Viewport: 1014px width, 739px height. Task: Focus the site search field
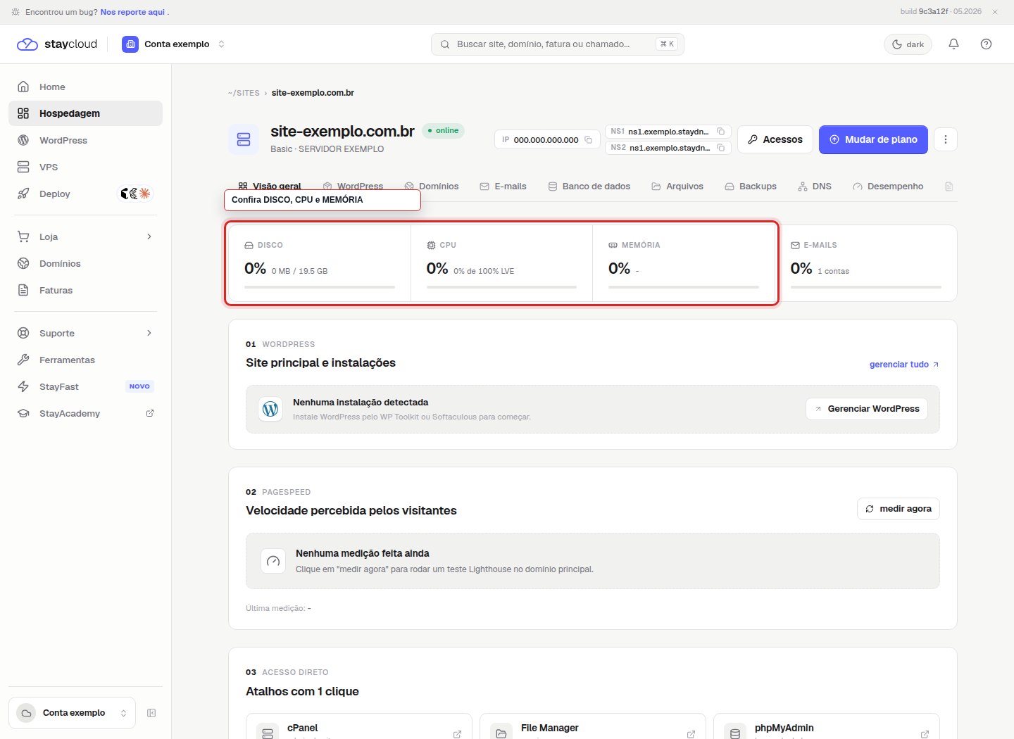(x=557, y=44)
